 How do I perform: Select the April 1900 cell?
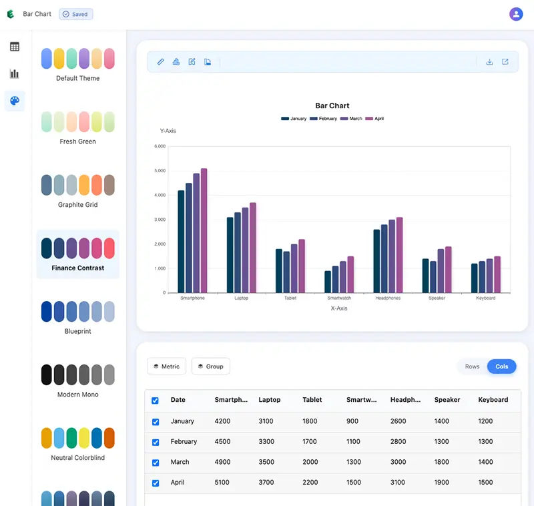coord(441,483)
